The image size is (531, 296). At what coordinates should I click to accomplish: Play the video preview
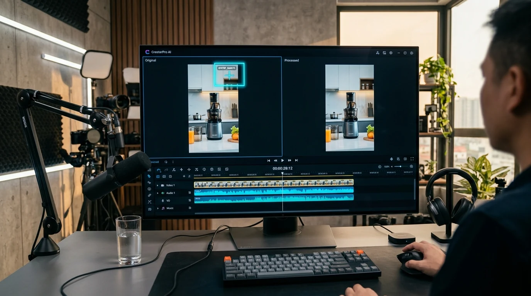282,160
